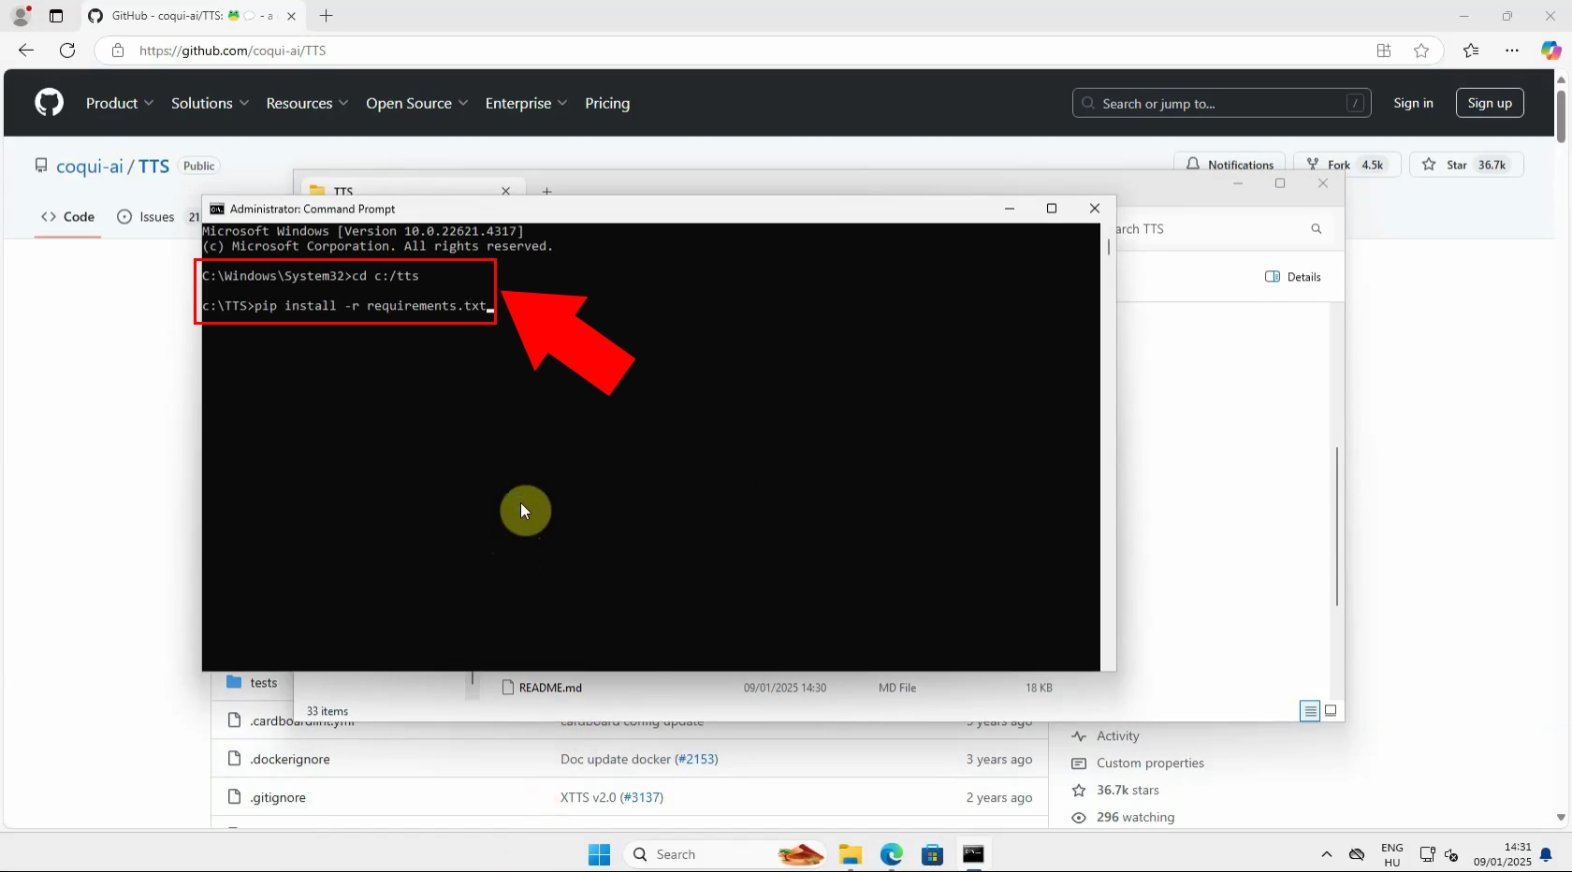Open File Explorer from the taskbar
Image resolution: width=1572 pixels, height=872 pixels.
click(x=850, y=854)
